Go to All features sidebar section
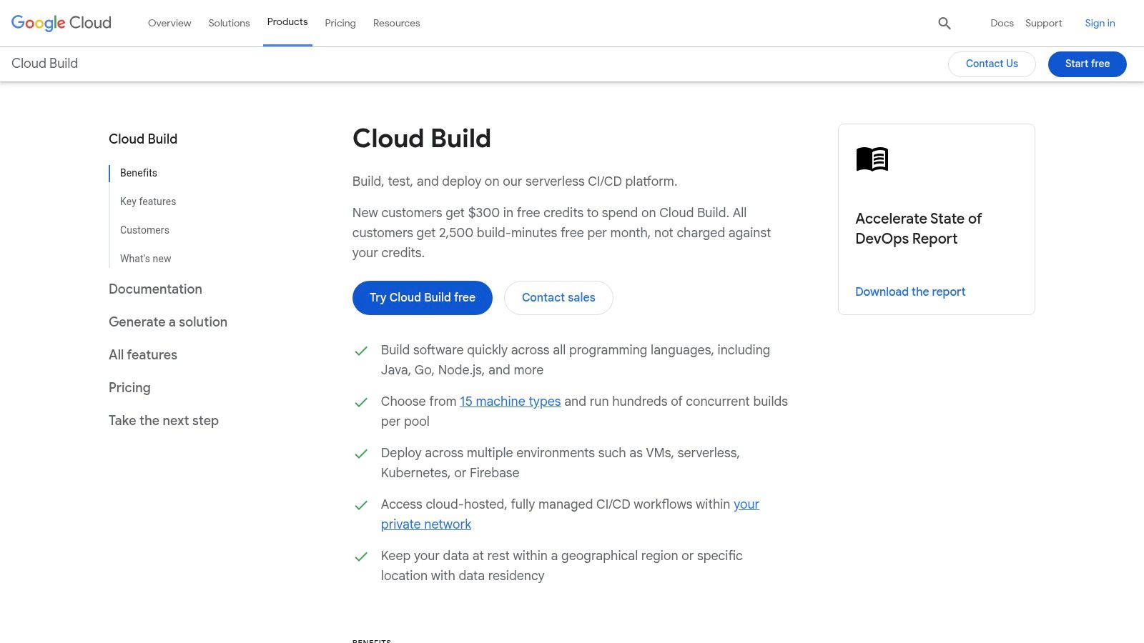Image resolution: width=1144 pixels, height=643 pixels. [x=143, y=354]
